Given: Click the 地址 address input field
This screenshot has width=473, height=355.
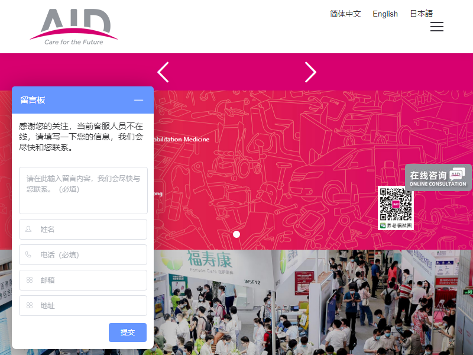Looking at the screenshot, I should pyautogui.click(x=83, y=305).
